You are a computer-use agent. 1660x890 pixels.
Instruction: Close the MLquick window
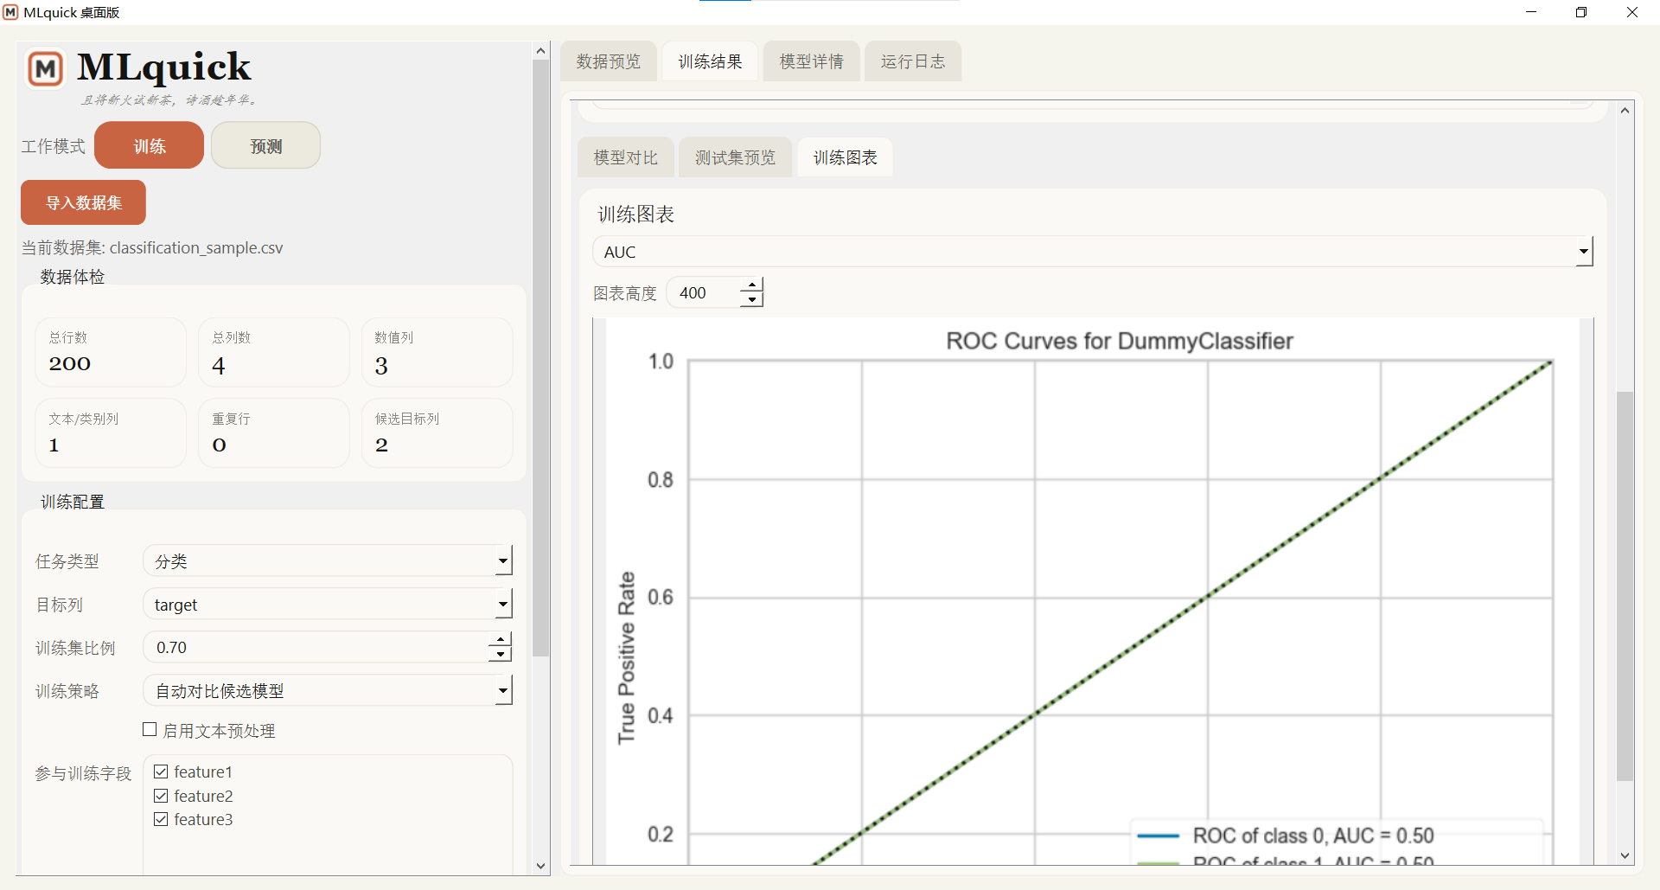point(1632,12)
